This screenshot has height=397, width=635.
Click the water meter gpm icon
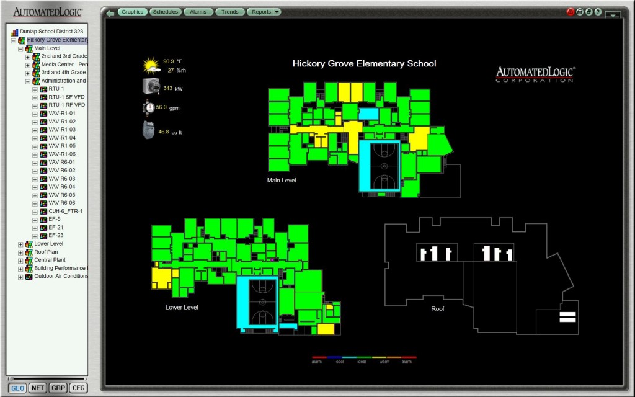click(149, 107)
